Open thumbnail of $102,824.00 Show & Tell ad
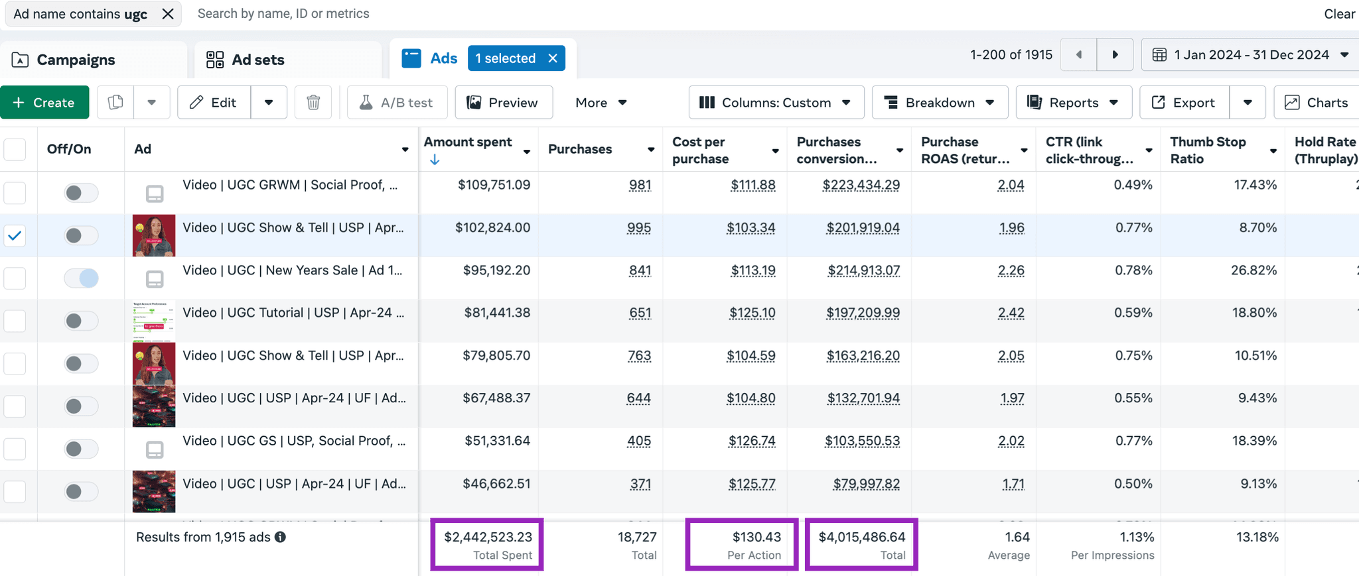This screenshot has height=576, width=1359. pos(154,235)
